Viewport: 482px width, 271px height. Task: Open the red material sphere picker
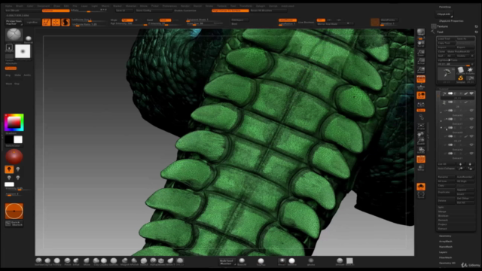tap(14, 157)
